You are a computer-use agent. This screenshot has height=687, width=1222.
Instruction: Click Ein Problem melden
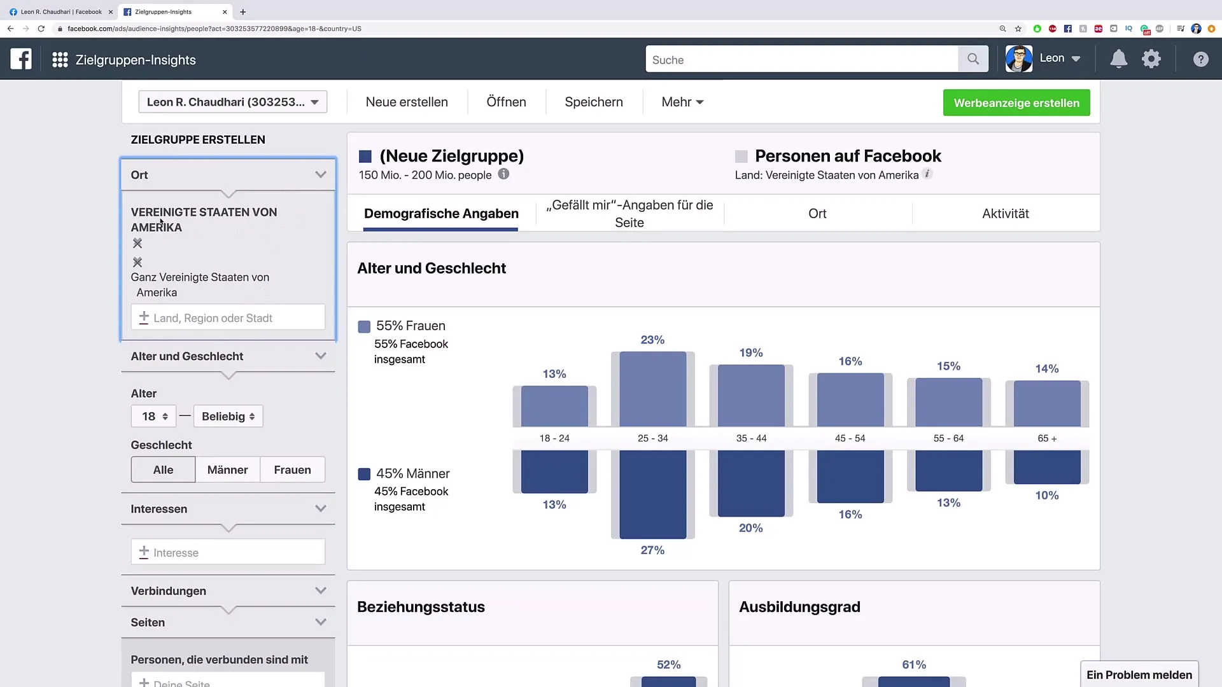(x=1139, y=675)
